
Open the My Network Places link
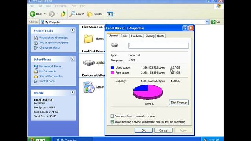click(50, 66)
